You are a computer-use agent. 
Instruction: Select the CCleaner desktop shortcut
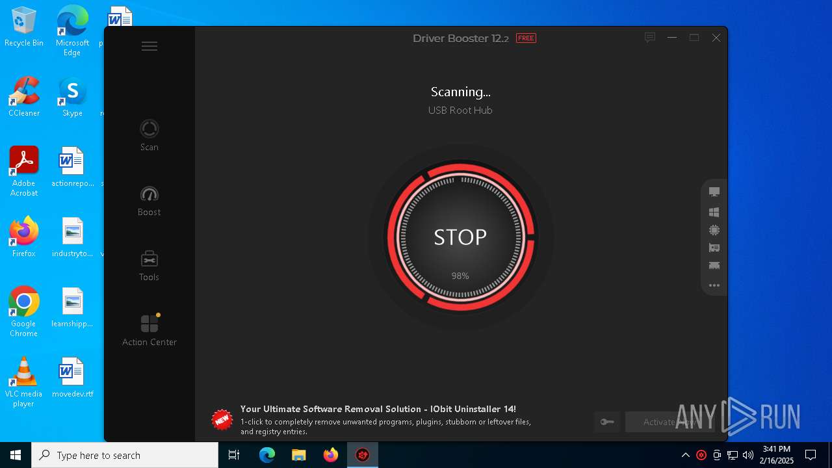tap(24, 96)
